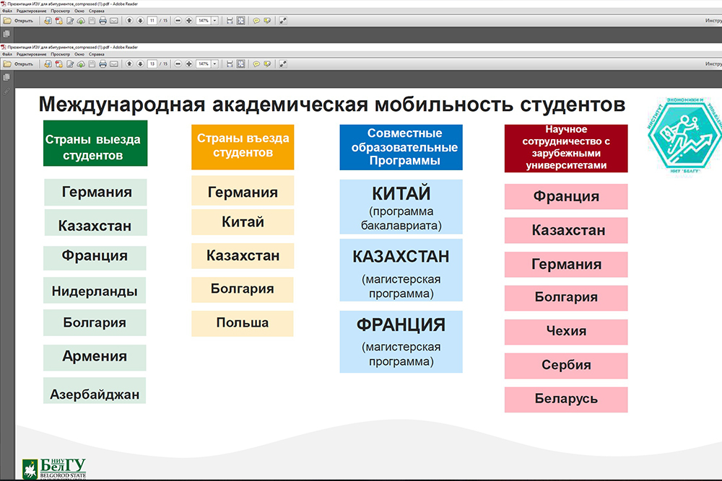This screenshot has width=722, height=481.
Task: Open the Просмотр menu in the page-13 window
Action: [60, 54]
